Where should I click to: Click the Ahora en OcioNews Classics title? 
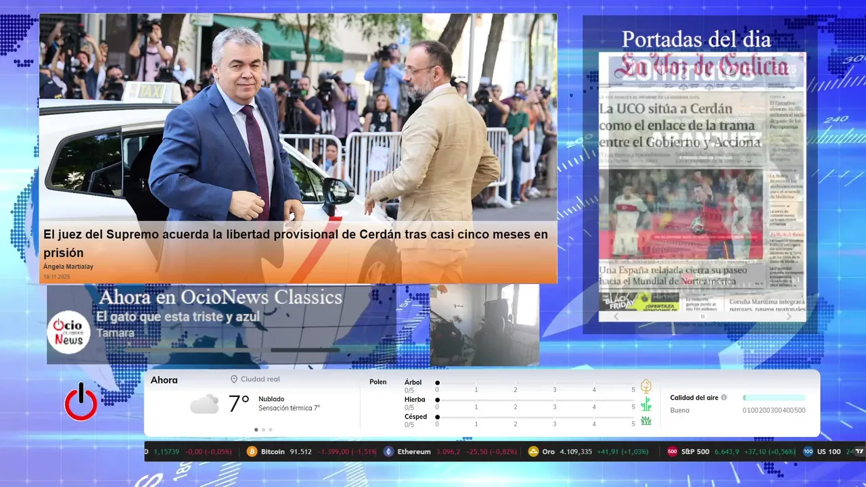tap(221, 297)
